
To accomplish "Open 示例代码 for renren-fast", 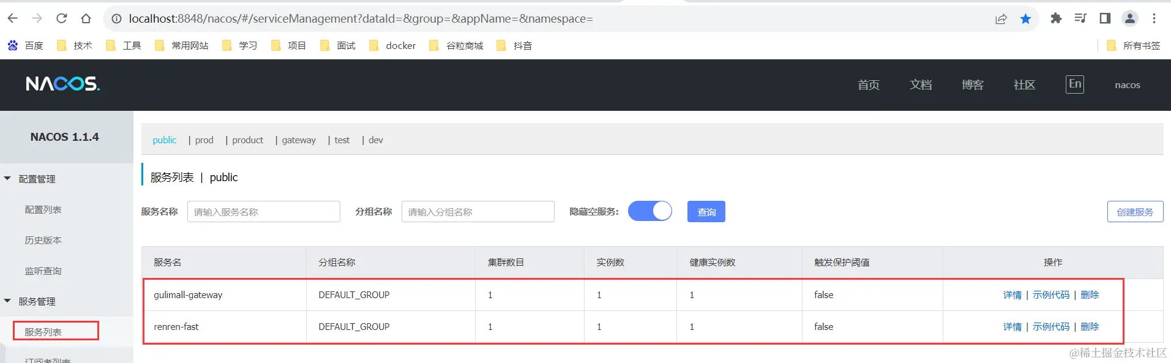I will (x=1051, y=327).
